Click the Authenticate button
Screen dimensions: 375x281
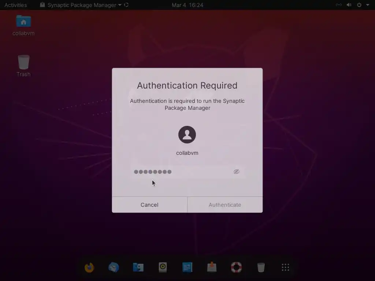click(225, 205)
